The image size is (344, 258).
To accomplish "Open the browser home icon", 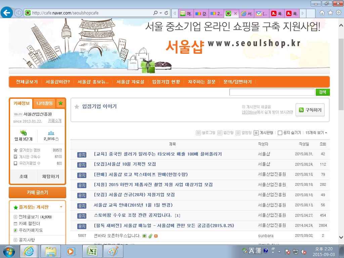I will [322, 13].
